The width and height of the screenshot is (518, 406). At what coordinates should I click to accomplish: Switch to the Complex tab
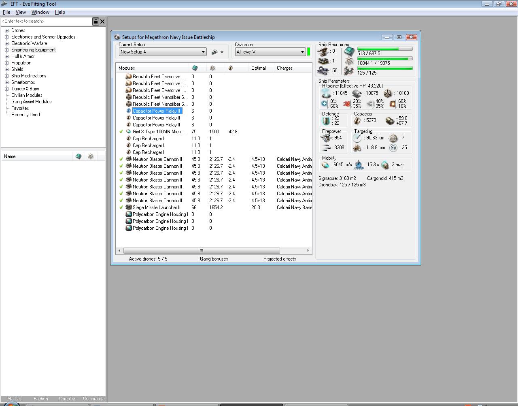pos(67,399)
